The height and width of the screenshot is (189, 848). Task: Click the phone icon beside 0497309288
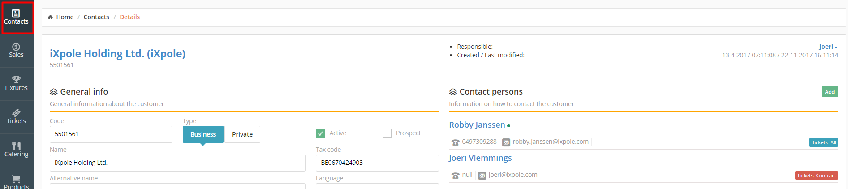coord(456,142)
